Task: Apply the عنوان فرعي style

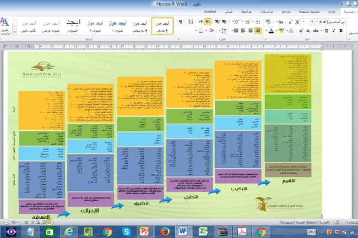Action: [51, 26]
